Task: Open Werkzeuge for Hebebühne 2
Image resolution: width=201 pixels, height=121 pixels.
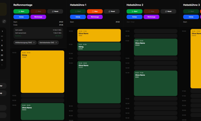Action: coord(151,17)
